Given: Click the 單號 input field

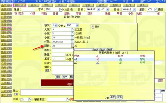Looking at the screenshot, I should (x=28, y=10).
